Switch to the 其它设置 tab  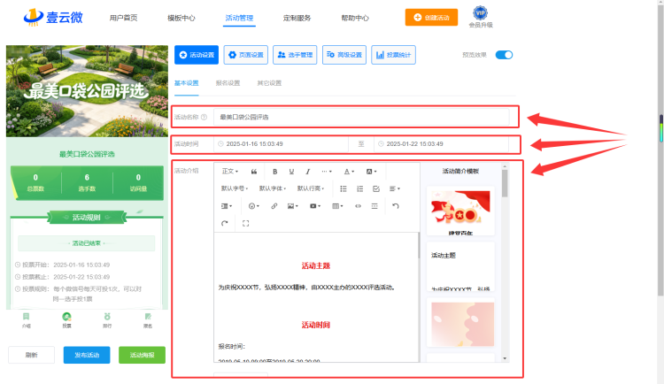(x=269, y=83)
